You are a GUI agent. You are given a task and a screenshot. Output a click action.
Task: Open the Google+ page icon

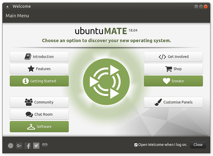pyautogui.click(x=19, y=146)
